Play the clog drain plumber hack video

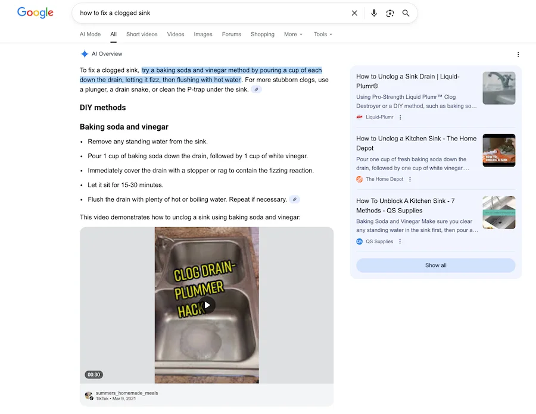coord(207,305)
